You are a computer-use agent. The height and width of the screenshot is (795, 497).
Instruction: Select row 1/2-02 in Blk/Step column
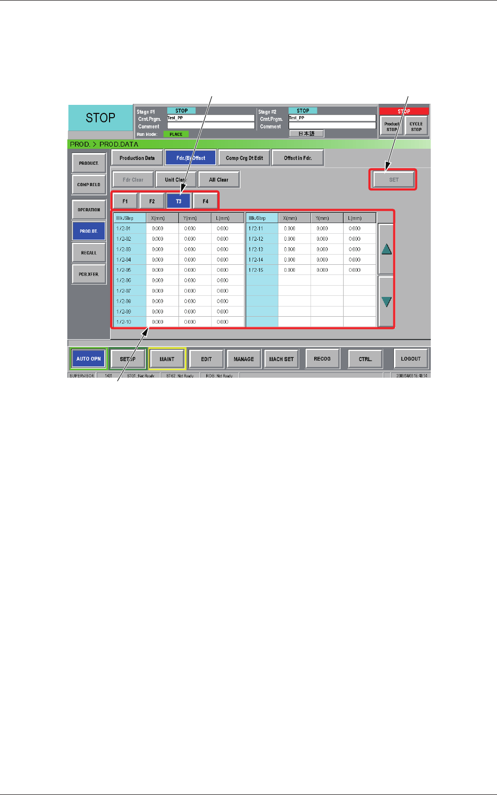tap(129, 239)
